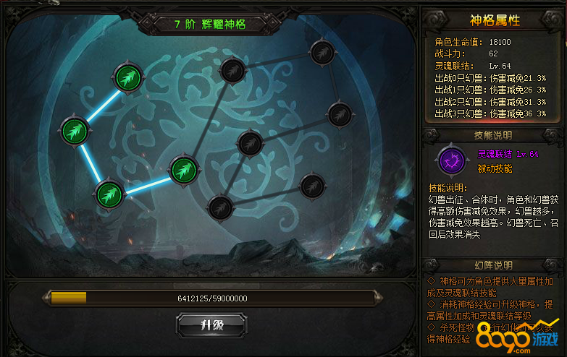Click the dark node at bottom center
567x357 pixels.
(220, 207)
